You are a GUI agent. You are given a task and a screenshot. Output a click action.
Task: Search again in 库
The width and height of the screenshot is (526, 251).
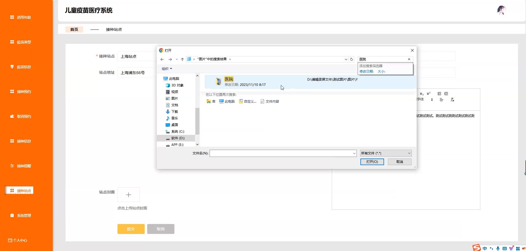[x=211, y=102]
